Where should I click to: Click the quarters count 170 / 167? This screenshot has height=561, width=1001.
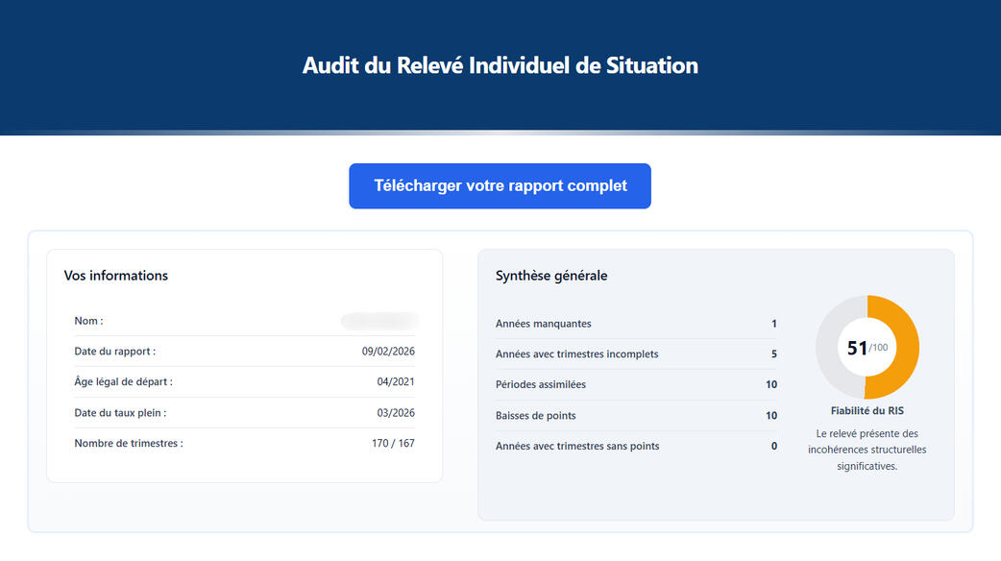click(392, 444)
